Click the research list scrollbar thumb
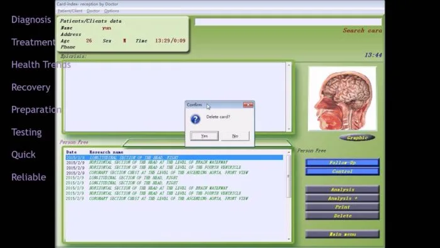This screenshot has height=248, width=440. click(x=289, y=176)
